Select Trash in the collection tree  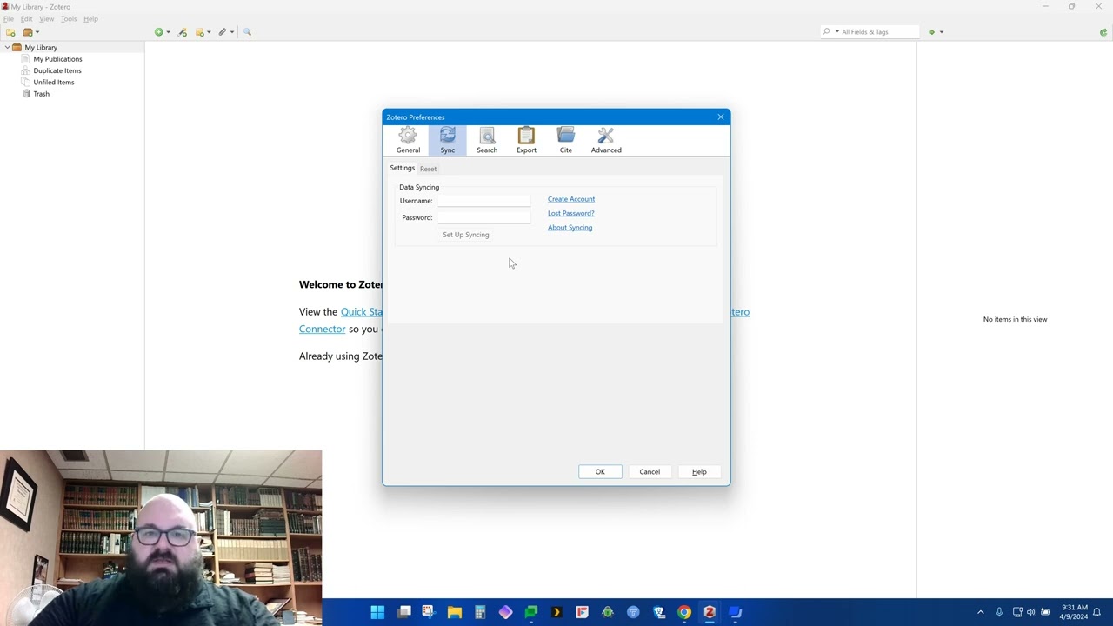click(41, 94)
